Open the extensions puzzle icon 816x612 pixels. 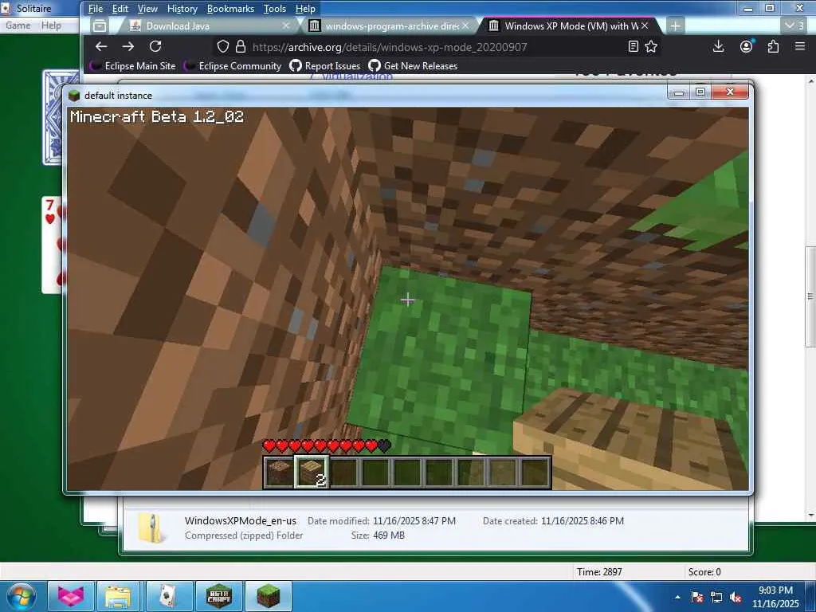(x=773, y=47)
